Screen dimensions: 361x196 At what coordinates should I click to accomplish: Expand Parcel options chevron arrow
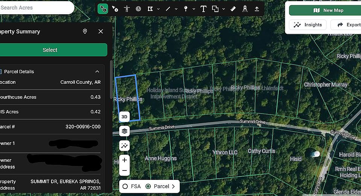pos(173,186)
